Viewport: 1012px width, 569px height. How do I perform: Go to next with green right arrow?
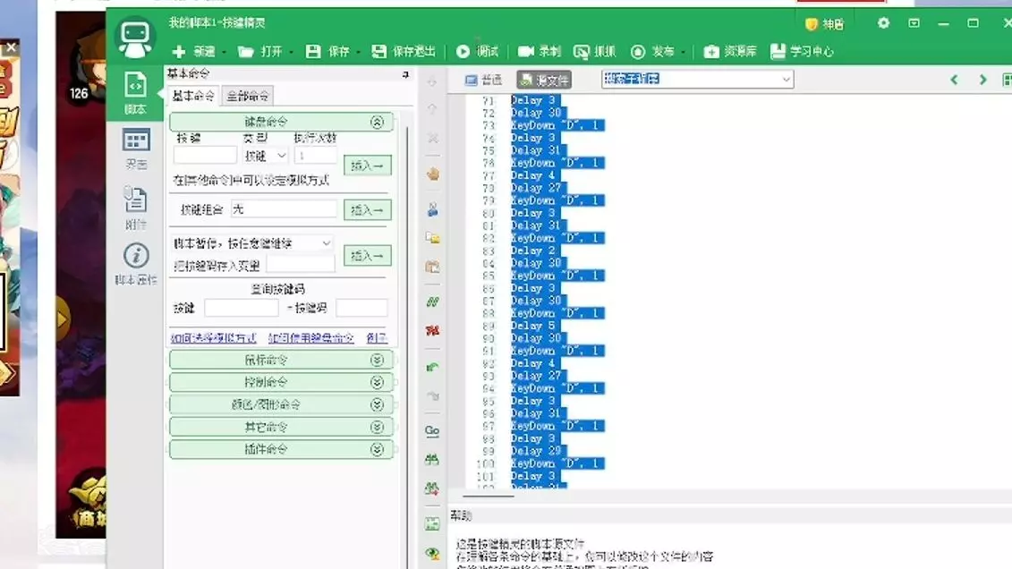tap(983, 80)
